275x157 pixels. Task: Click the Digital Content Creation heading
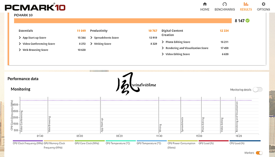[x=172, y=33]
